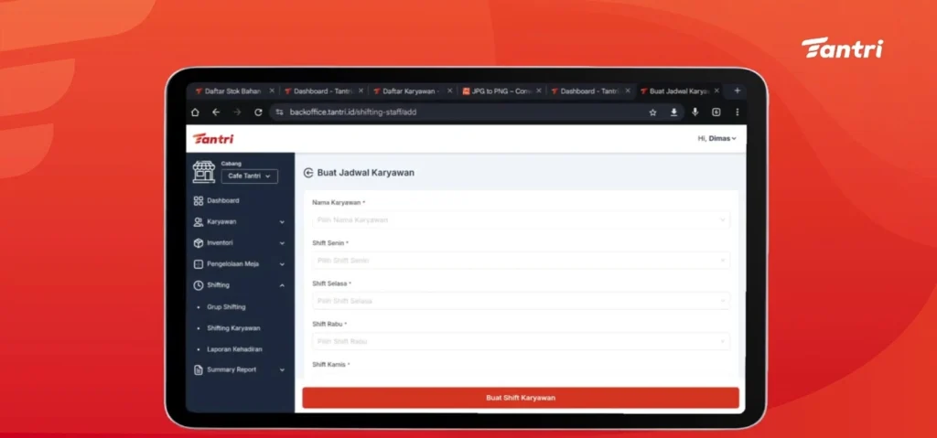Switch to the JPG to PNG tab
This screenshot has height=438, width=937.
[x=497, y=91]
